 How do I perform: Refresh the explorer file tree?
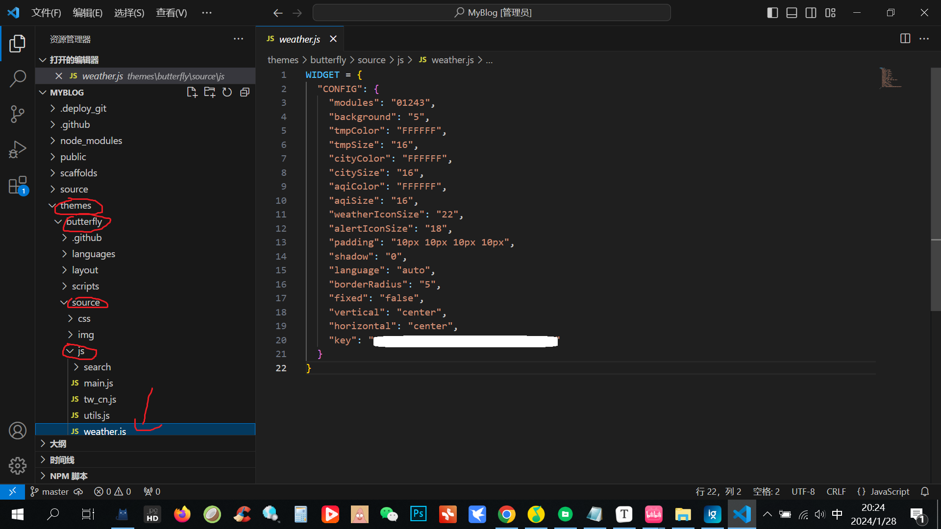(x=227, y=92)
